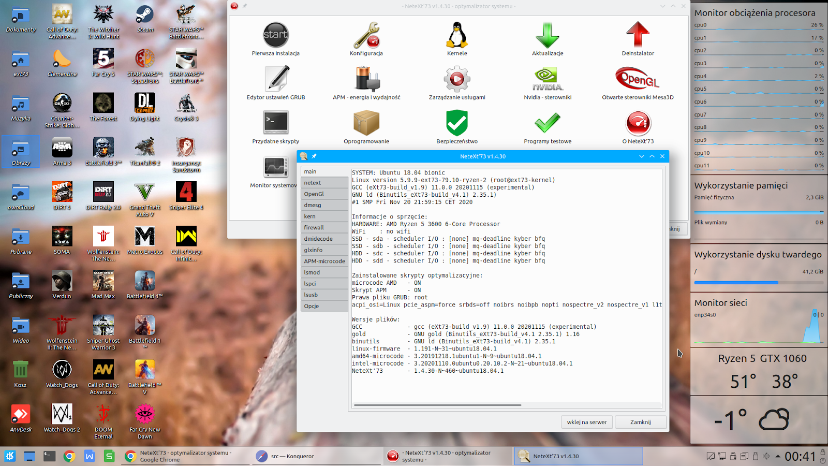The height and width of the screenshot is (466, 828).
Task: Open WPS Writer launcher in taskbar
Action: [89, 456]
